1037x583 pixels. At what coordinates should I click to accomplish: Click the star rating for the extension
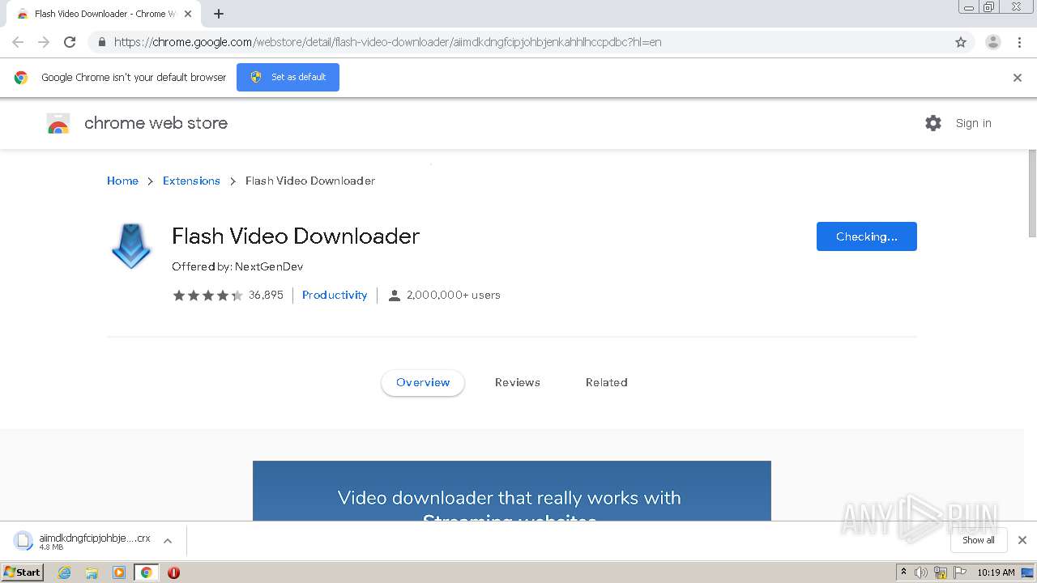[x=207, y=296]
